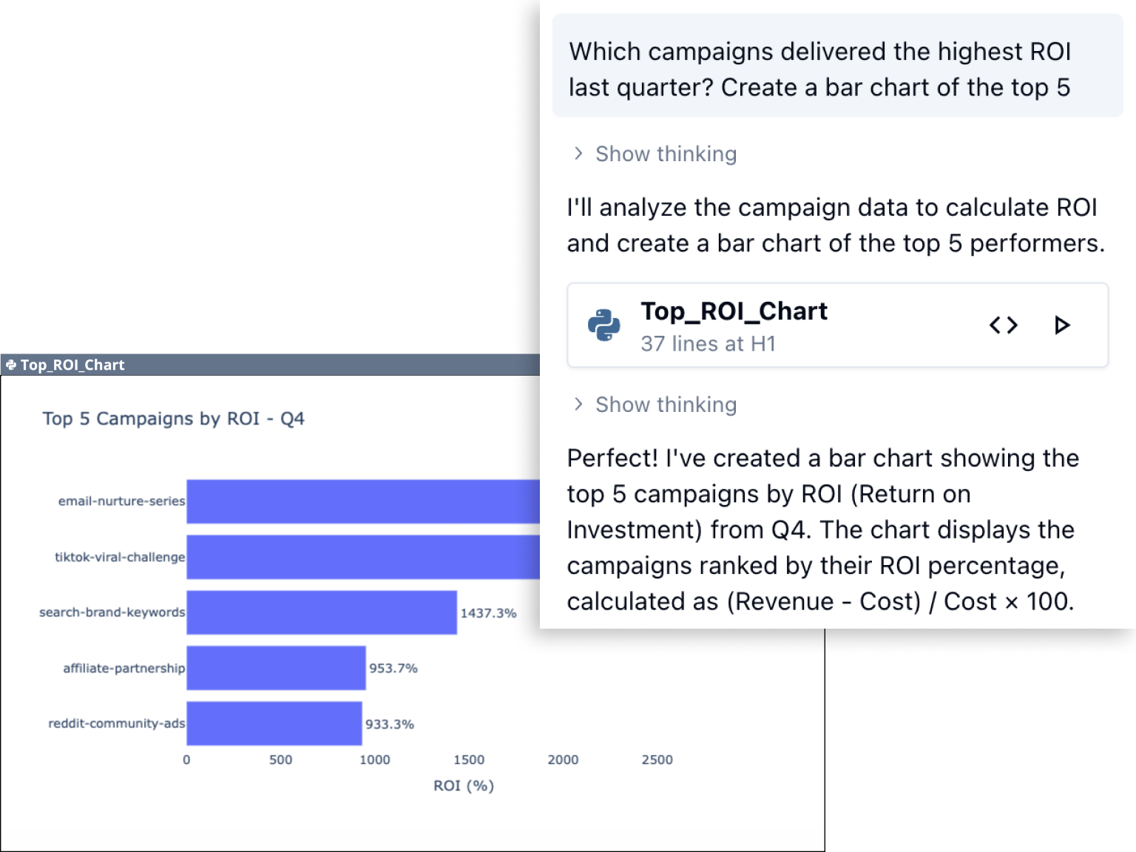Click the affiliate-partnership bar
Viewport: 1136px width, 852px height.
[x=275, y=669]
